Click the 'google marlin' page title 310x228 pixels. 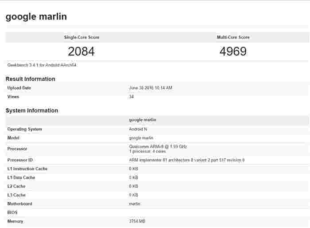(36, 17)
